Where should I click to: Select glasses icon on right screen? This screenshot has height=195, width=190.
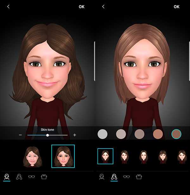pos(126,177)
